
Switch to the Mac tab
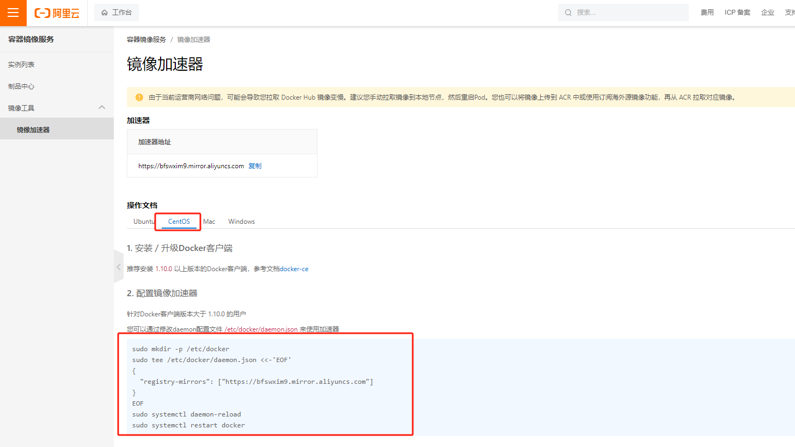pos(209,222)
